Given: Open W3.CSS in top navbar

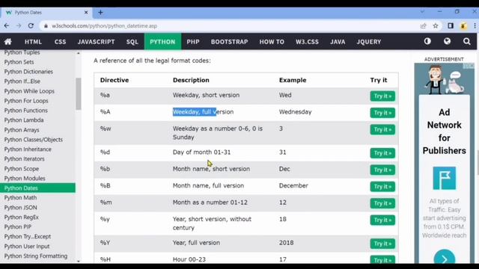Looking at the screenshot, I should (307, 42).
